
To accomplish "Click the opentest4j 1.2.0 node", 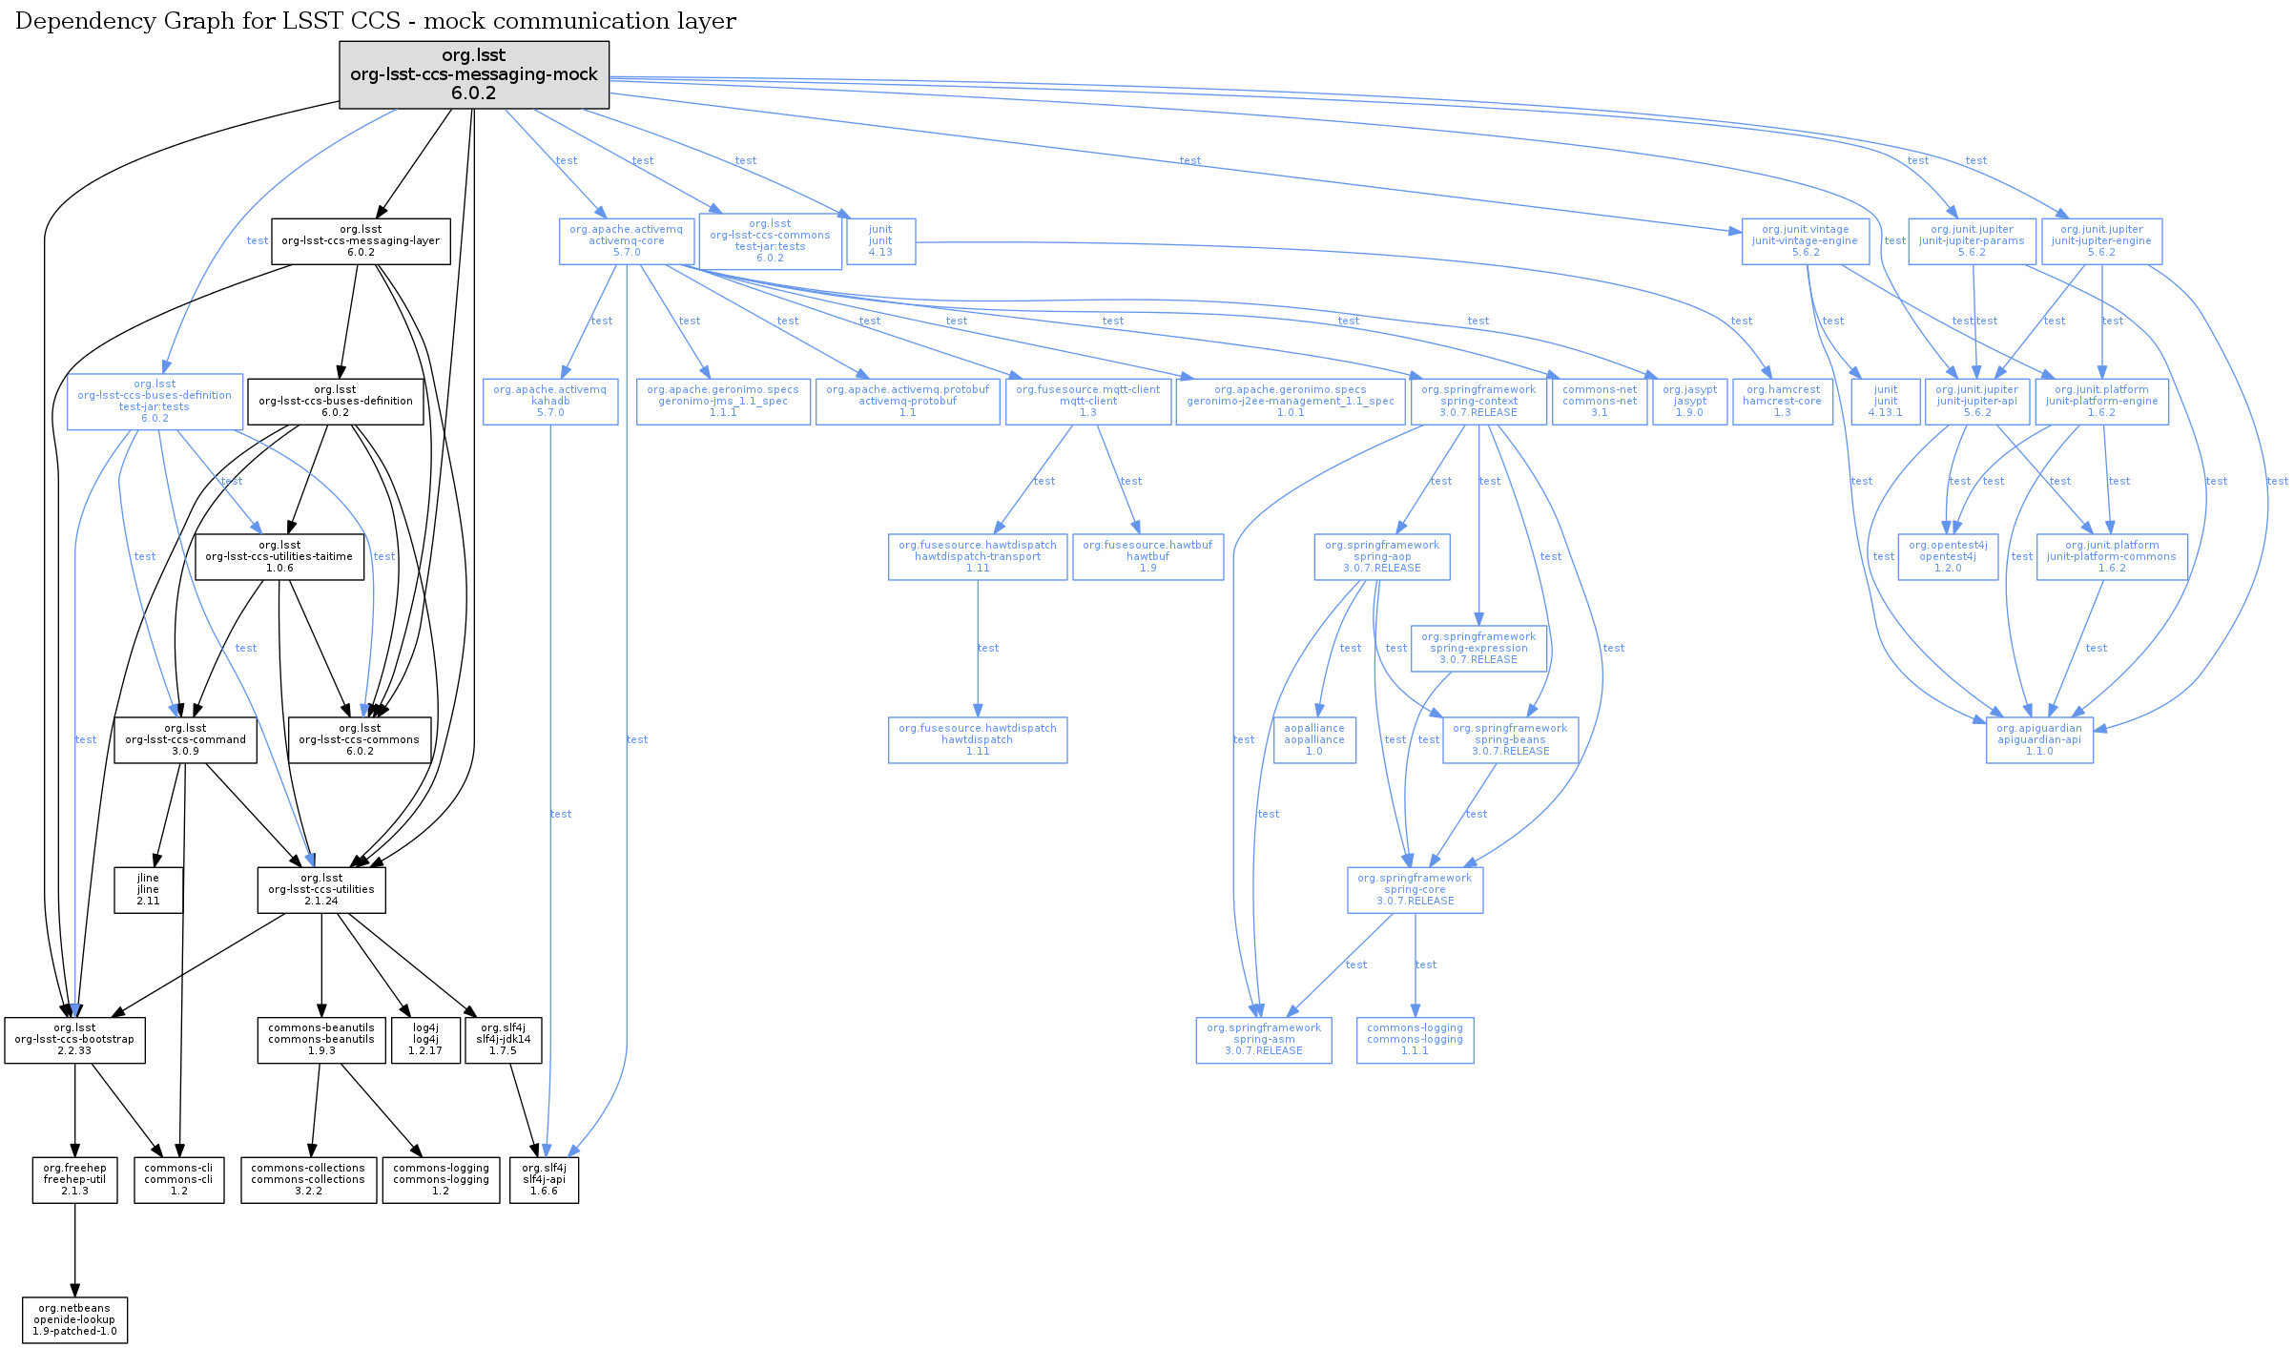I will (1948, 557).
